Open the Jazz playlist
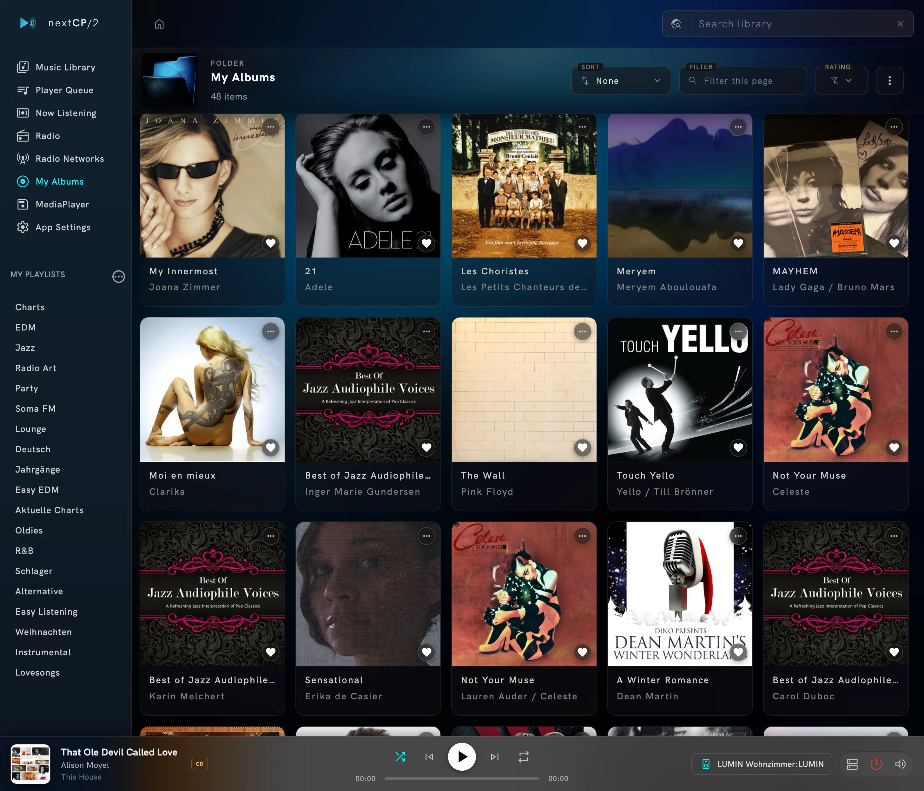The width and height of the screenshot is (924, 791). [x=25, y=348]
